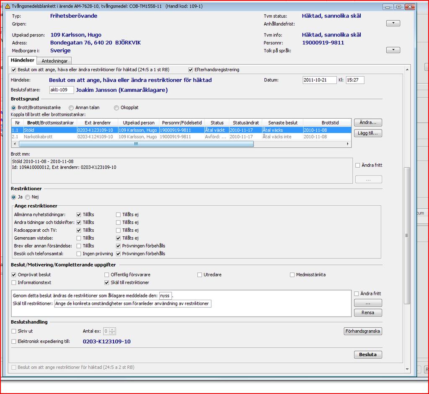This screenshot has height=394, width=429.
Task: Click the warning icon in the title bar
Action: click(x=8, y=6)
